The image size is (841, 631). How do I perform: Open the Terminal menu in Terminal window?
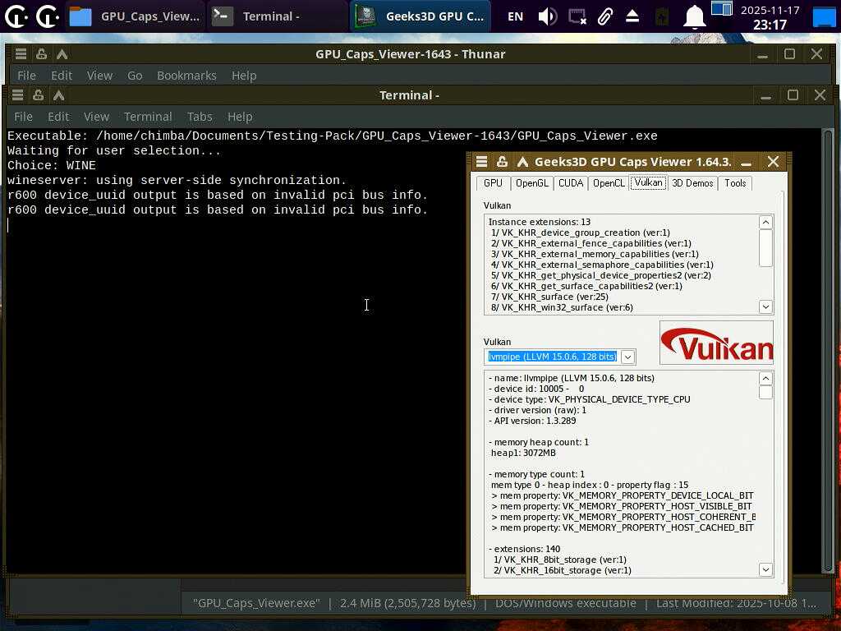[x=148, y=117]
